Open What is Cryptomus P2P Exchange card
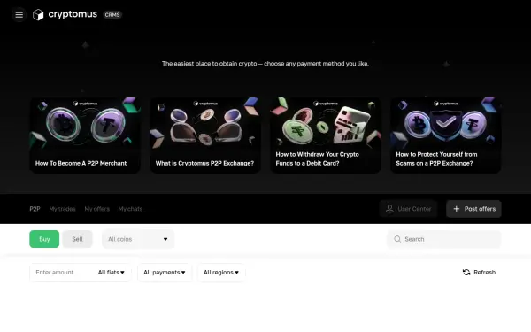The width and height of the screenshot is (531, 332). click(x=205, y=135)
